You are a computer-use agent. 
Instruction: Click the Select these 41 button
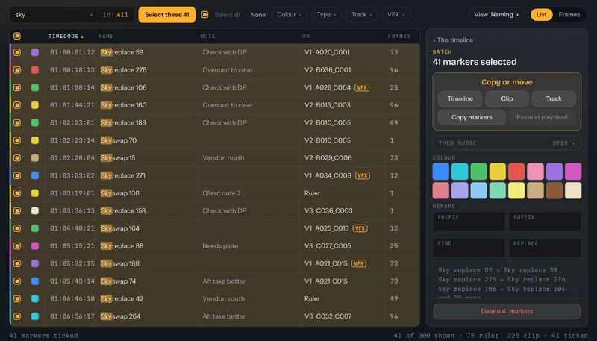[x=166, y=15]
